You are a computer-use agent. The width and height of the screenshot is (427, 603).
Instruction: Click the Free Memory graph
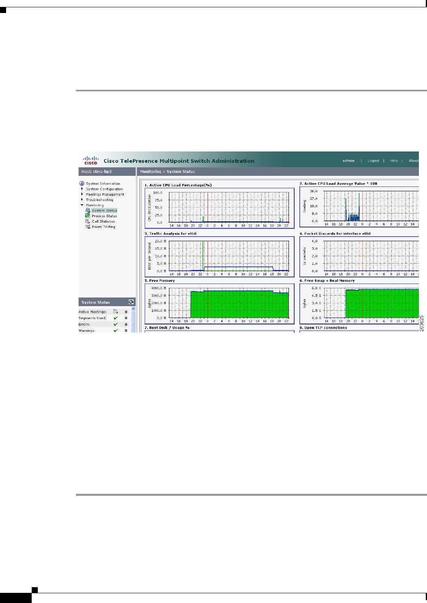click(x=219, y=304)
